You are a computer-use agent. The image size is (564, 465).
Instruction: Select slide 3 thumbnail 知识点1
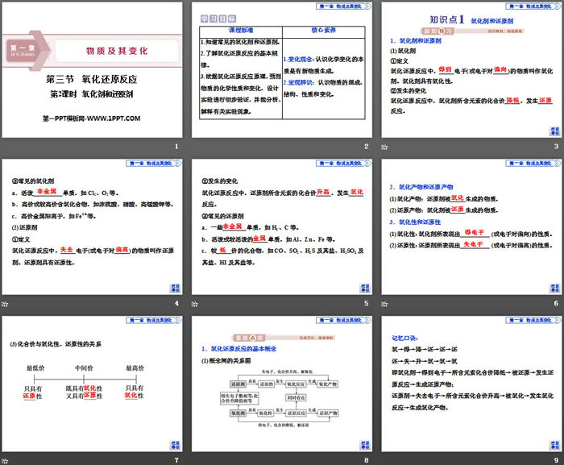(471, 70)
